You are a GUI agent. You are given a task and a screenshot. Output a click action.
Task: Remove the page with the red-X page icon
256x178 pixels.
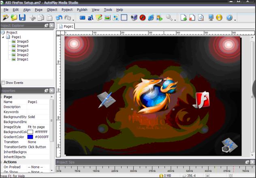[x=192, y=17]
